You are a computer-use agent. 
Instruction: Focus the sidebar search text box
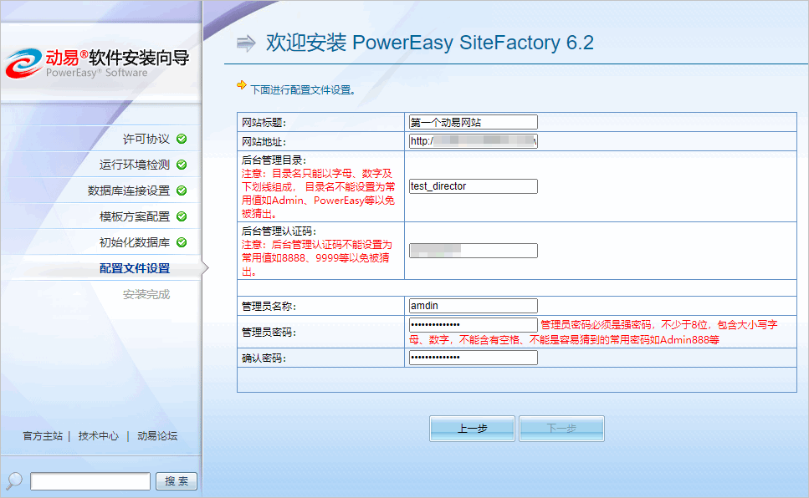(x=90, y=481)
